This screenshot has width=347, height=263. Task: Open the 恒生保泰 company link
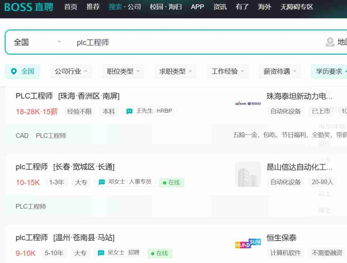(x=282, y=238)
